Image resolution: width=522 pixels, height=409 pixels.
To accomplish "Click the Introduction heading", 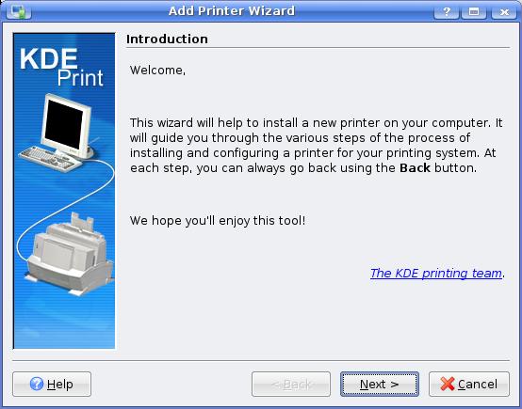I will [x=167, y=39].
